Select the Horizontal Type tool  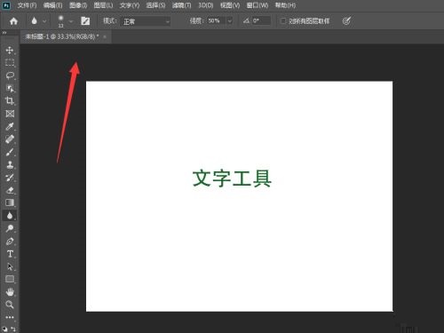tap(10, 254)
